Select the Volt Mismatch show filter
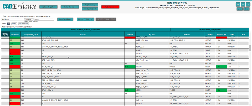 [x=23, y=24]
